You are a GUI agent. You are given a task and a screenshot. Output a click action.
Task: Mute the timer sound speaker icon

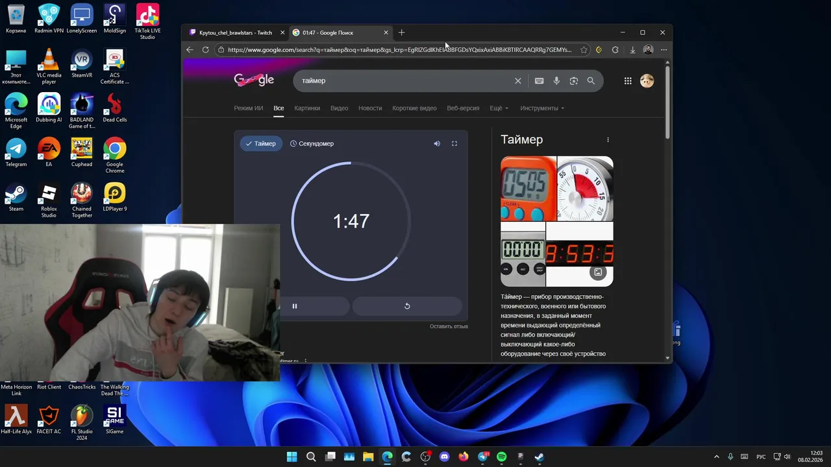pyautogui.click(x=437, y=143)
